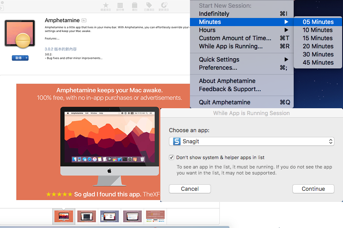Expand the Minutes submenu arrow
The width and height of the screenshot is (343, 228).
pyautogui.click(x=286, y=22)
